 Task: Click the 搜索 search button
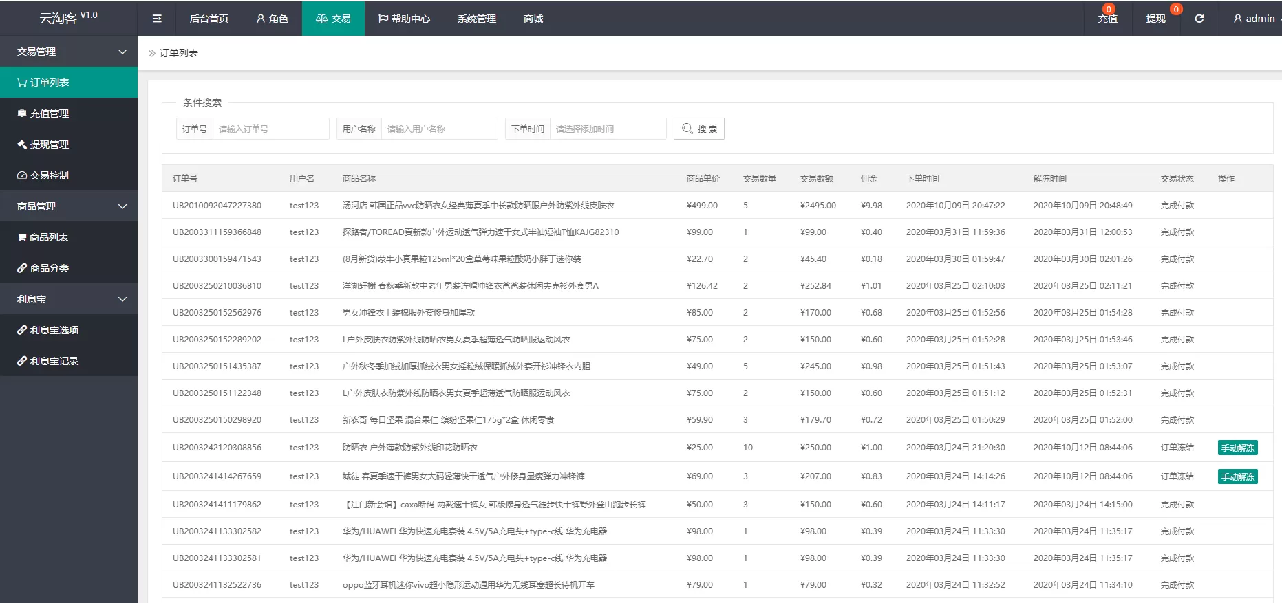(698, 129)
